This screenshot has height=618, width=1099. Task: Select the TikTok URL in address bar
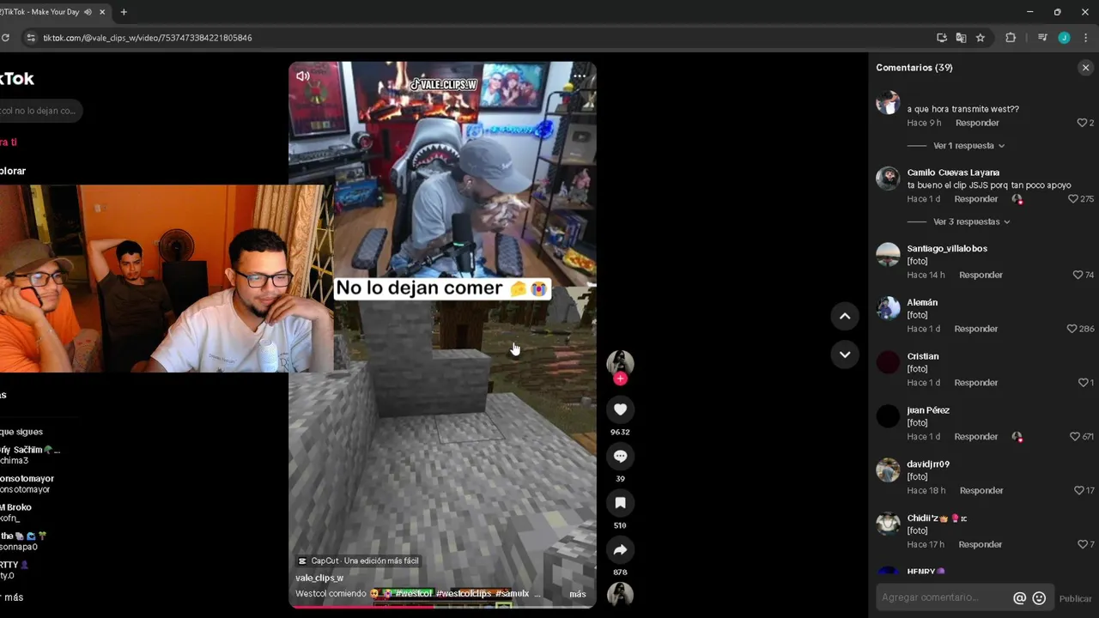[147, 38]
